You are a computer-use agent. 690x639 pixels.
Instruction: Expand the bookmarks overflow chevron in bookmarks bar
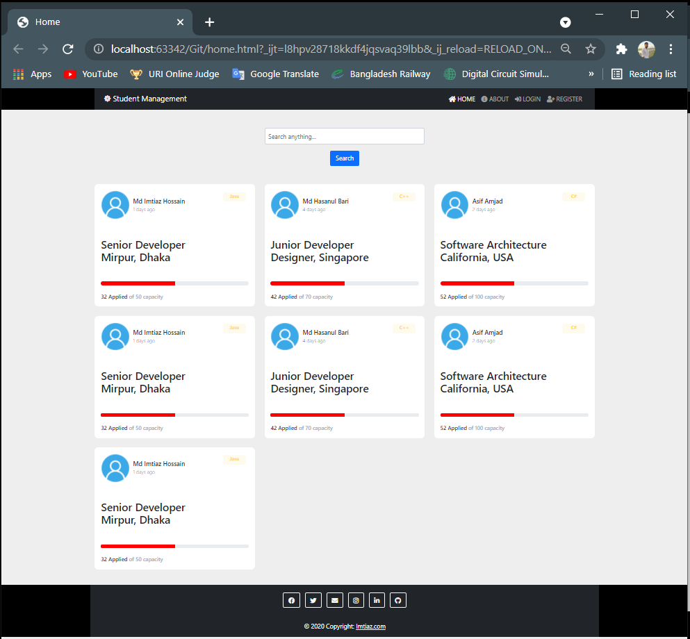point(591,74)
